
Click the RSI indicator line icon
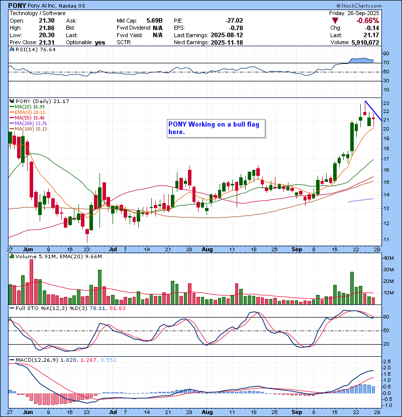tap(12, 49)
